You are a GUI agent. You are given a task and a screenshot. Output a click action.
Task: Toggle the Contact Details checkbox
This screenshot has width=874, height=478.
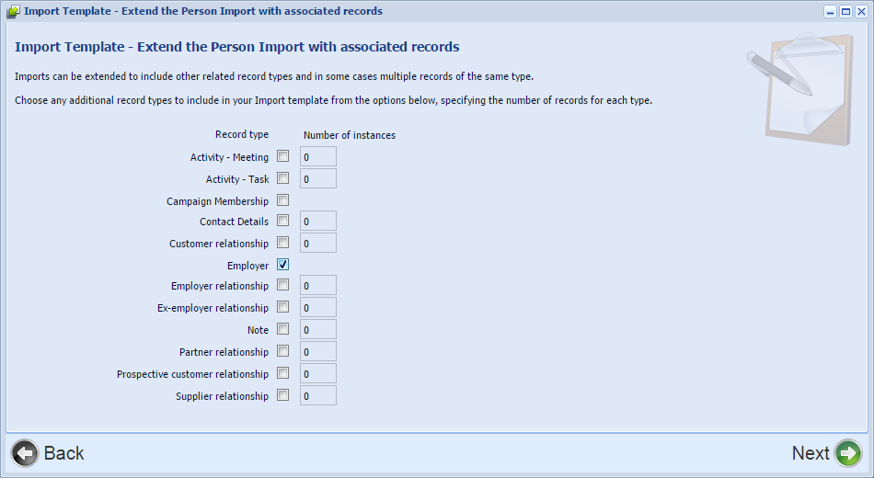pyautogui.click(x=283, y=221)
